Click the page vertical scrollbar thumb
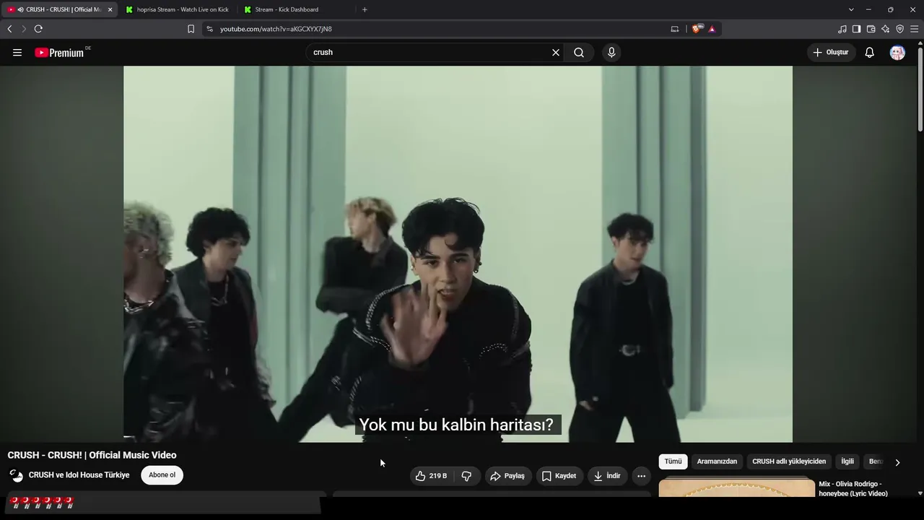This screenshot has width=924, height=520. (920, 88)
